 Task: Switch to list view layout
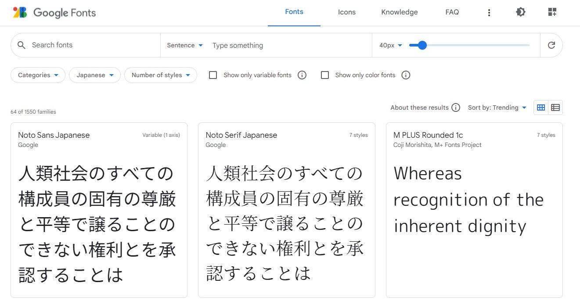[x=555, y=107]
